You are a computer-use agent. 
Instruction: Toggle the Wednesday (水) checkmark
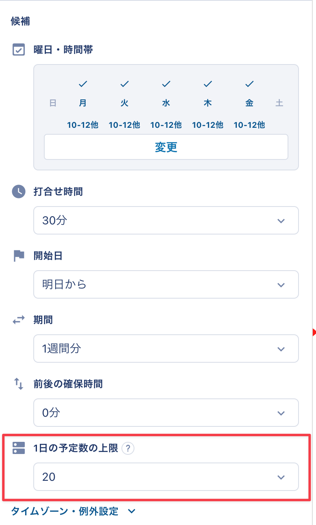click(x=166, y=84)
